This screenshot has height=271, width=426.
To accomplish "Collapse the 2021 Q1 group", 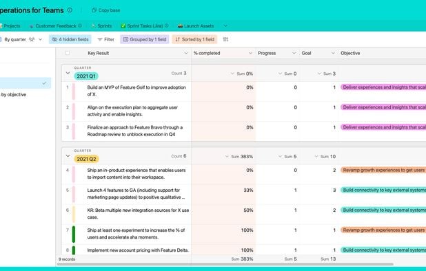I will 68,73.
